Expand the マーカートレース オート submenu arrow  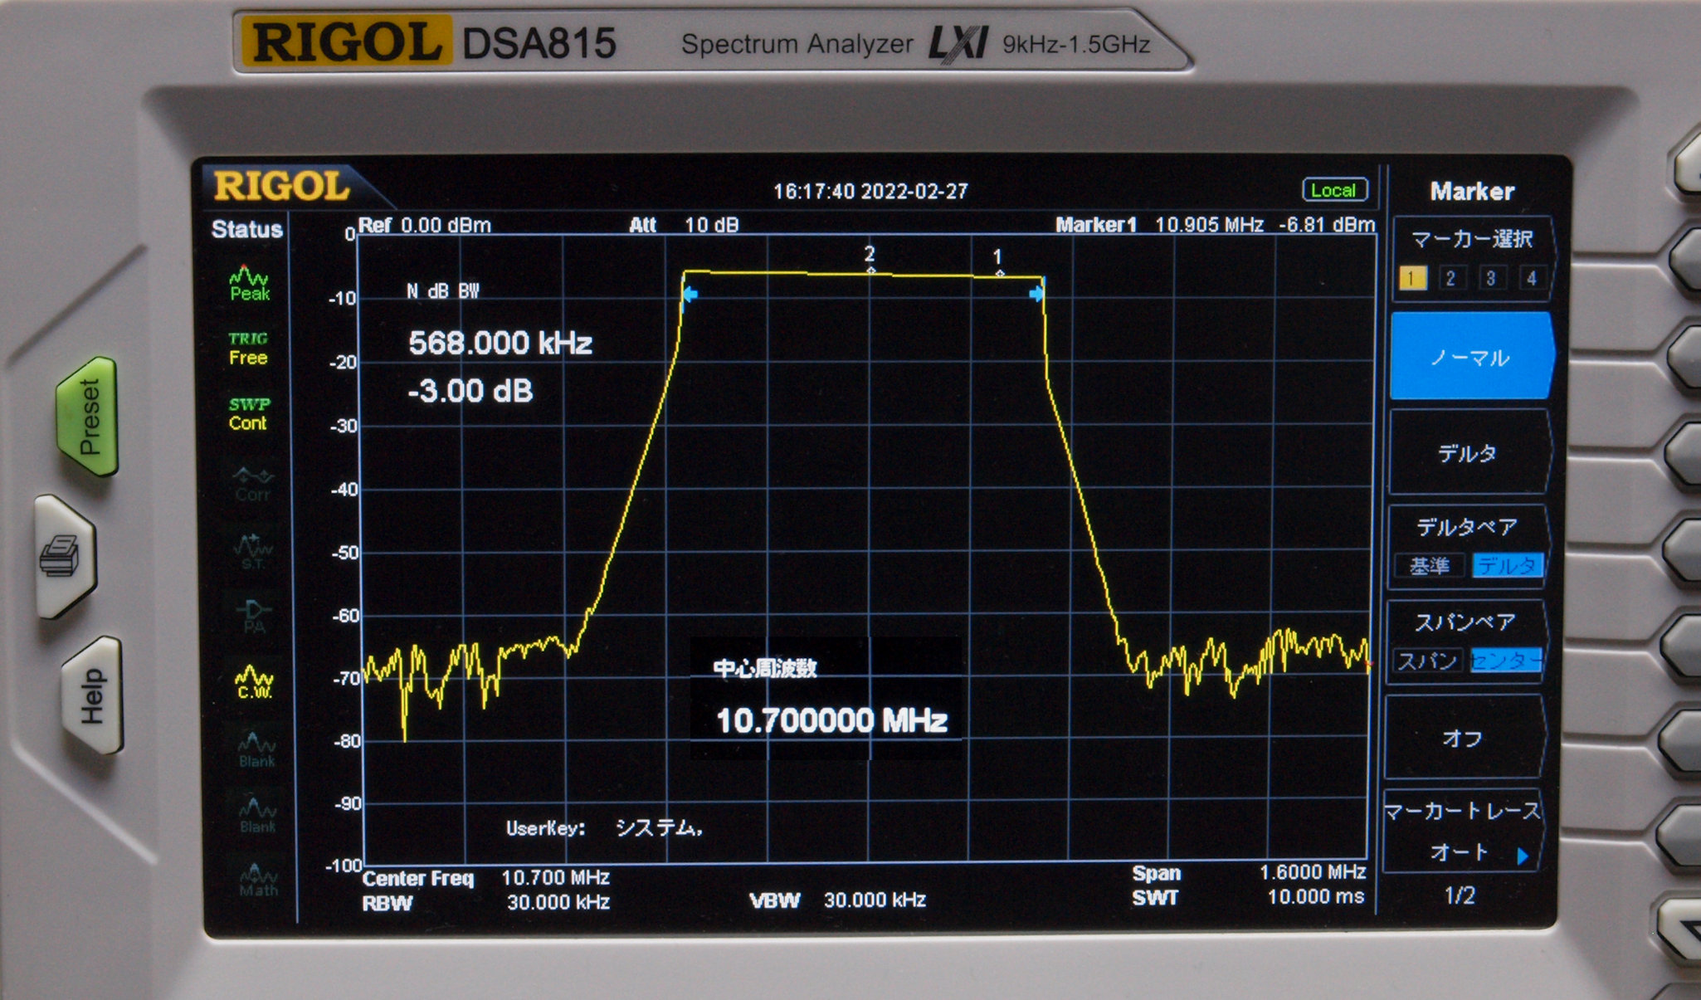[x=1523, y=856]
